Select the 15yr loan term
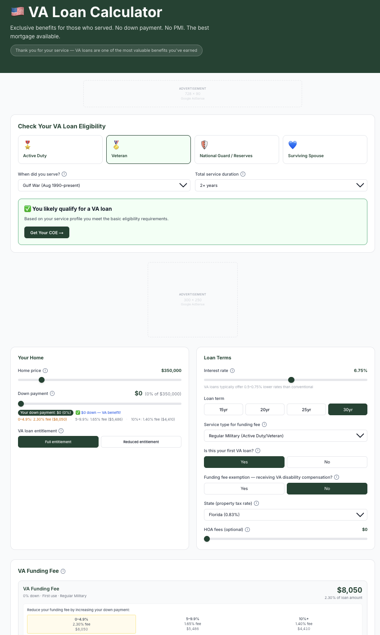The width and height of the screenshot is (380, 635). (x=223, y=409)
